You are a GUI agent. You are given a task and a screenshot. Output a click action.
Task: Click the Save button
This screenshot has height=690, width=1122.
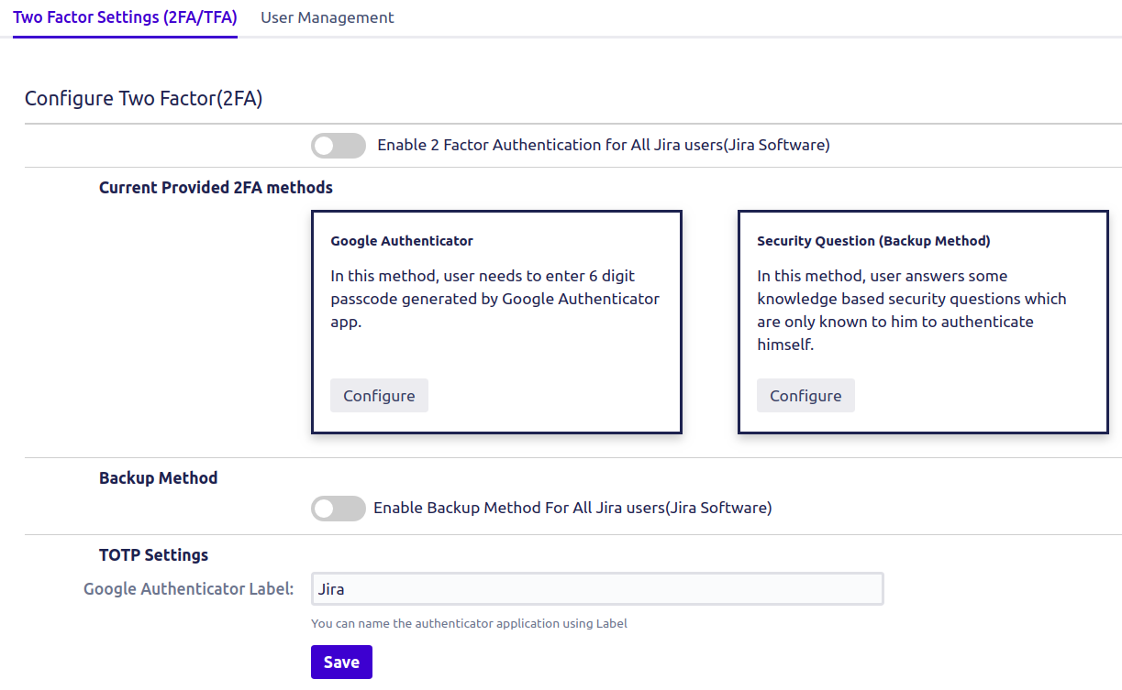(x=341, y=663)
